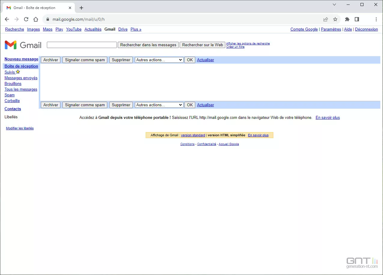Toggle the browser side panel icon
The image size is (383, 275).
pyautogui.click(x=357, y=19)
